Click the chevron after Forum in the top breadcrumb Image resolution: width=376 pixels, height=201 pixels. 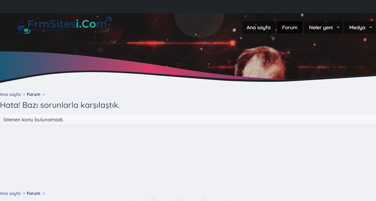[44, 95]
